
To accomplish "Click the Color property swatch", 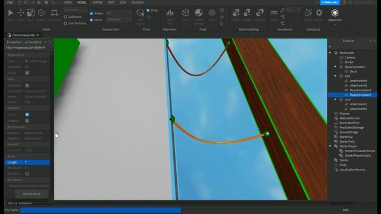I will coord(26,61).
